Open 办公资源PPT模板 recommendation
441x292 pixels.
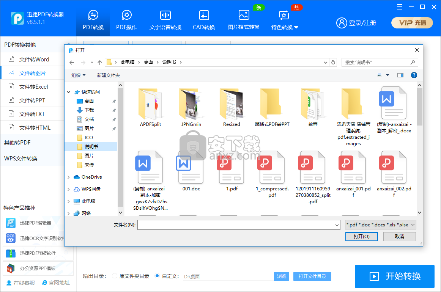point(38,268)
